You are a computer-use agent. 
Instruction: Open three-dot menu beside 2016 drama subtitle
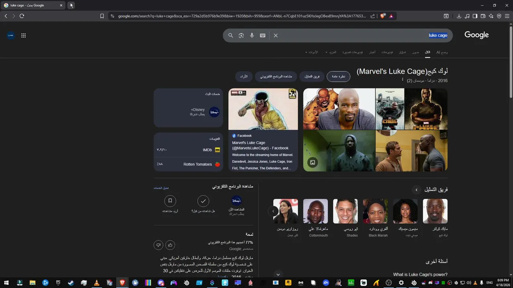pos(403,80)
